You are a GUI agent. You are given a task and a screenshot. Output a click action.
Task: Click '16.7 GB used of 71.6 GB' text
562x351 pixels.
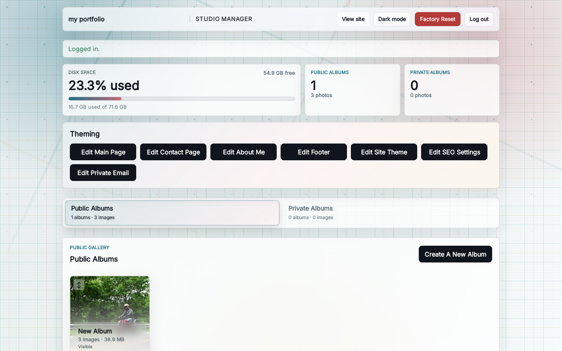98,107
